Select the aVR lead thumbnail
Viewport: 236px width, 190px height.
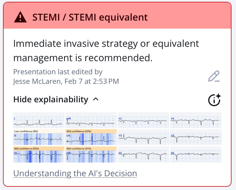pos(91,120)
